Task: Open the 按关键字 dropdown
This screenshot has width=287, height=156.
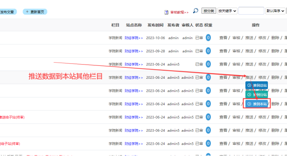Action: coord(227,11)
